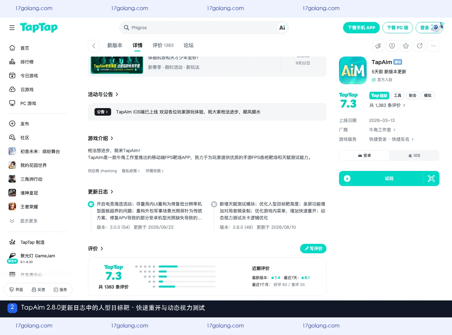Image resolution: width=452 pixels, height=335 pixels.
Task: Expand 更新日志 section
Action: (x=100, y=192)
